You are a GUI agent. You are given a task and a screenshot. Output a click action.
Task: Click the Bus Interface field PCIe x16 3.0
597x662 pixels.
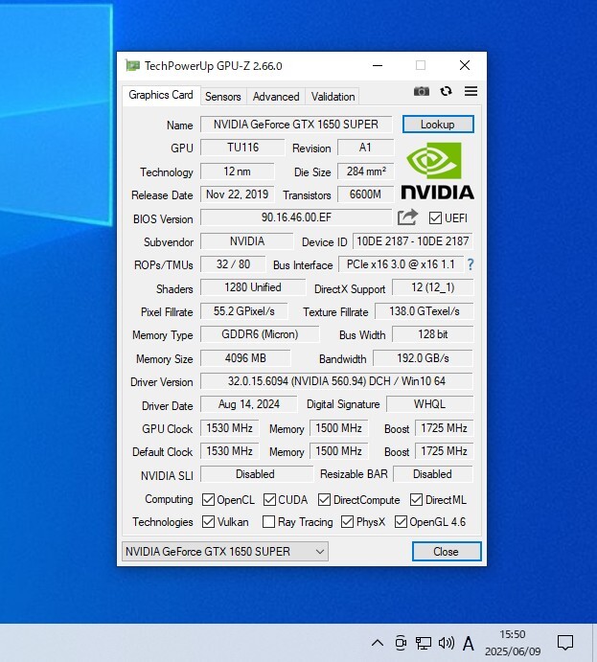click(x=401, y=264)
